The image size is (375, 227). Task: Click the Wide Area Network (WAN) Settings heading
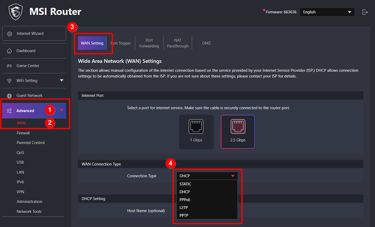point(120,61)
